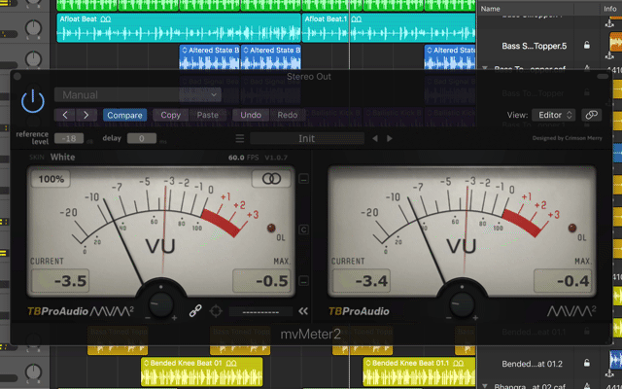Toggle the chain link icon by left knob
Screen dimensions: 622x389
click(195, 311)
